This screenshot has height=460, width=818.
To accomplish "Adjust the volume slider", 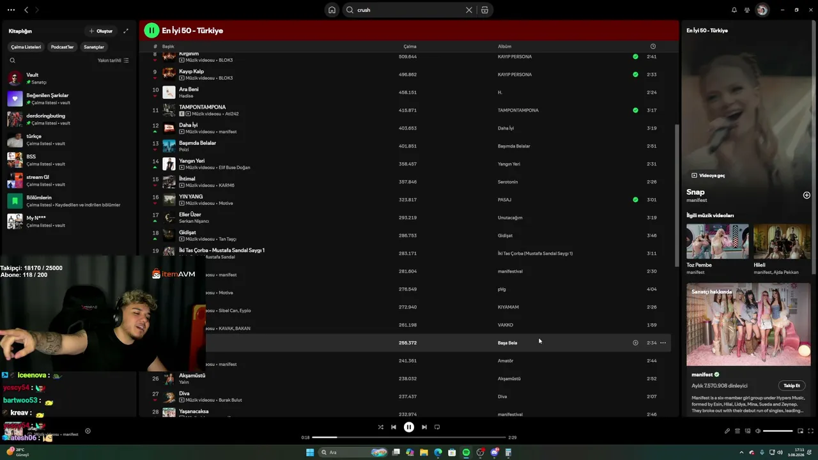I will pos(778,431).
